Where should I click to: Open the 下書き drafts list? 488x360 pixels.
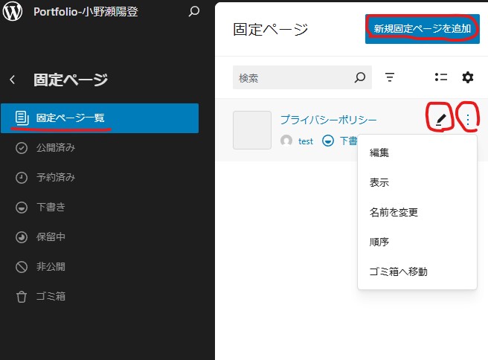pyautogui.click(x=51, y=207)
